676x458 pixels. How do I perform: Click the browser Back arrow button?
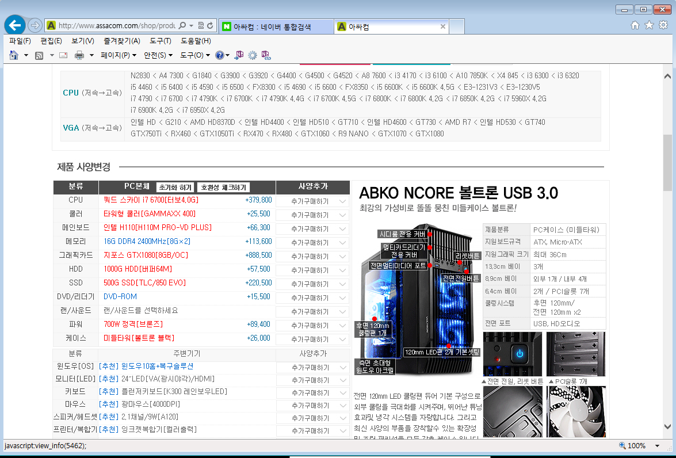click(x=16, y=25)
